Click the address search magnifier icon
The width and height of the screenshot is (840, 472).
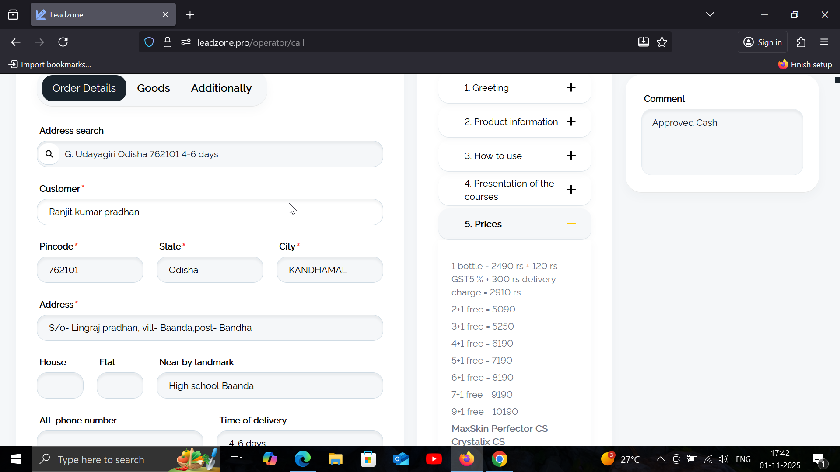tap(49, 154)
